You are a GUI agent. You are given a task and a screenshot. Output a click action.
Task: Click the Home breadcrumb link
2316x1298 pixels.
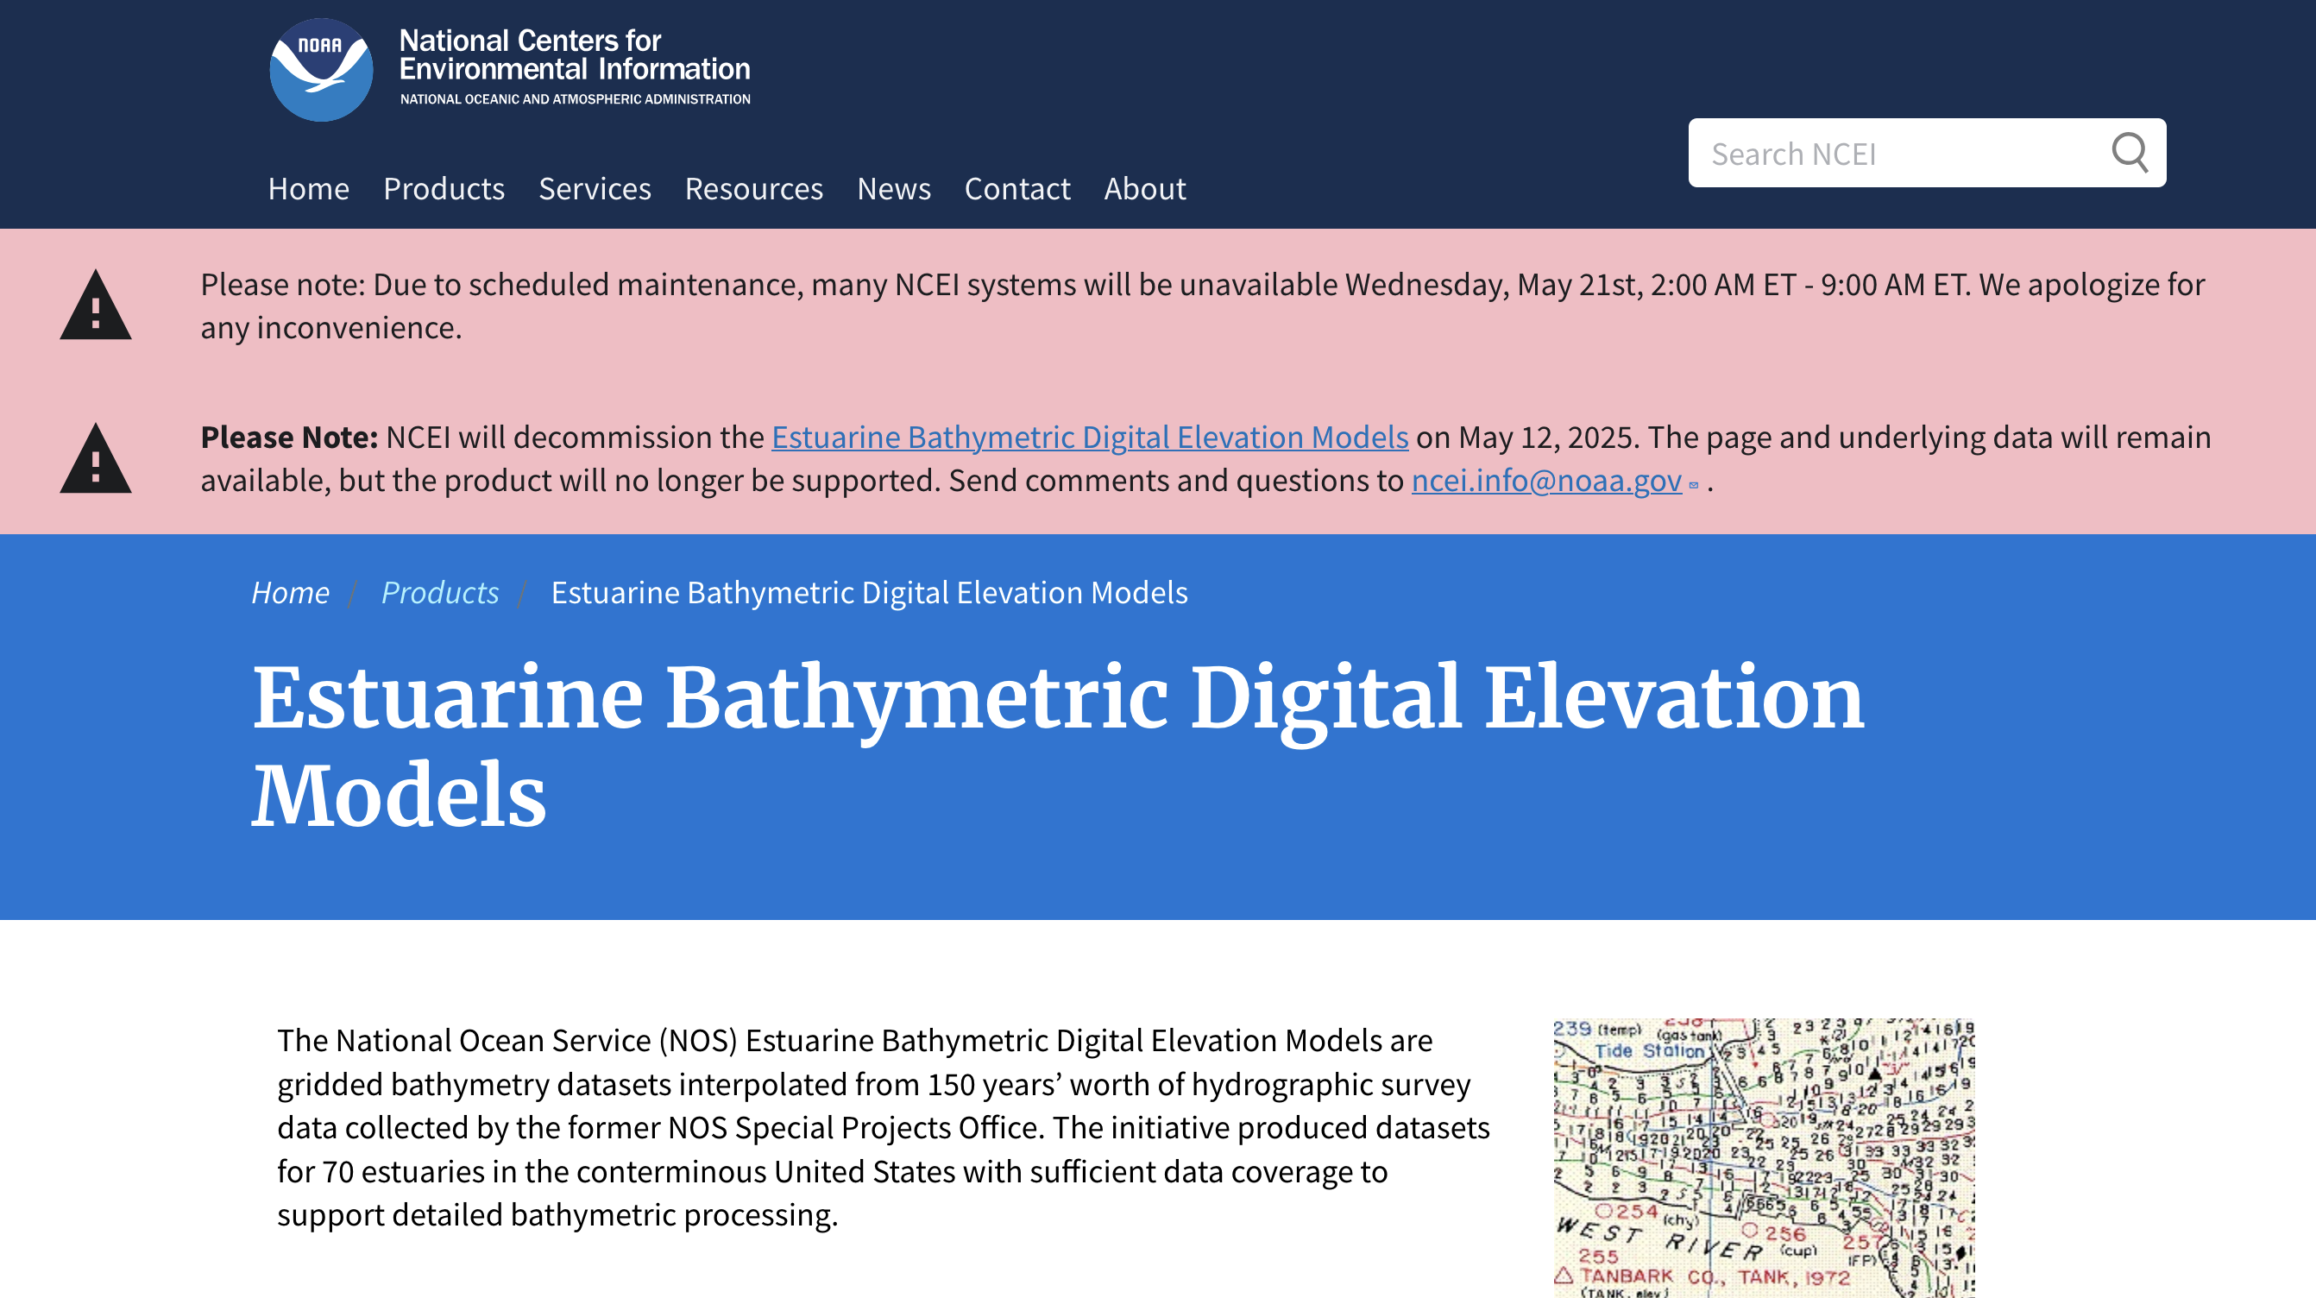coord(290,592)
